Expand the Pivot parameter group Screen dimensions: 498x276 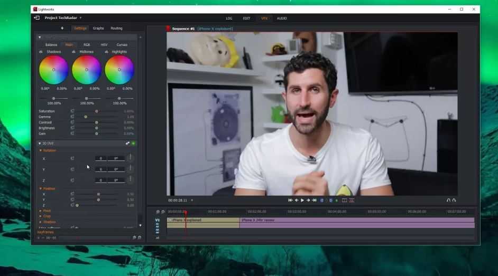tap(40, 211)
